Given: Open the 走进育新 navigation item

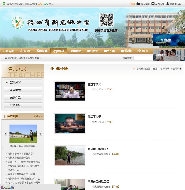Looking at the screenshot, I should (x=25, y=51).
